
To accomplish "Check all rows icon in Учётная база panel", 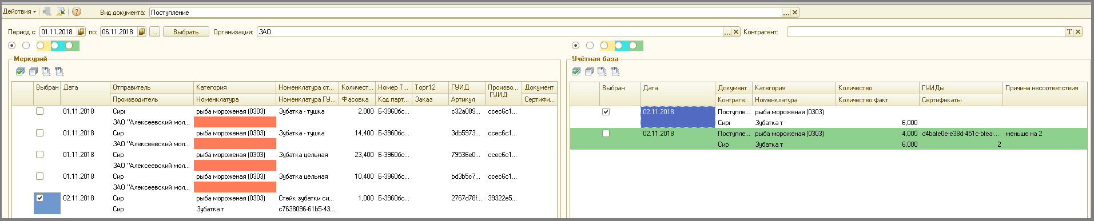I will pyautogui.click(x=576, y=71).
